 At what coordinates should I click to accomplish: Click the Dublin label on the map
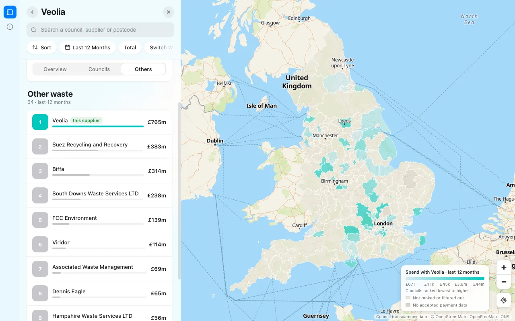pyautogui.click(x=215, y=141)
